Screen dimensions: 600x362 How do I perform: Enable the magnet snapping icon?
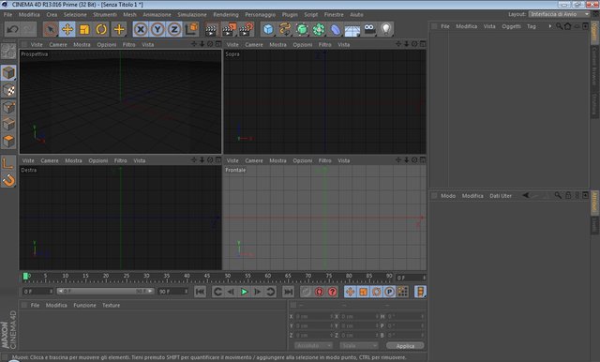pos(8,180)
